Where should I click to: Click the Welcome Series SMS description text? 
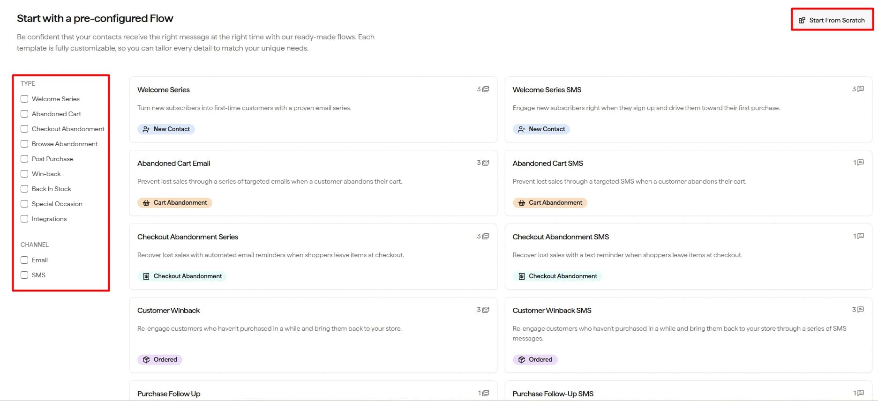tap(646, 108)
